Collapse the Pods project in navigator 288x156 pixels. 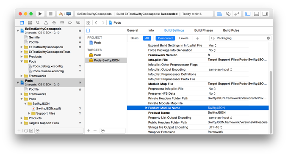pos(18,82)
